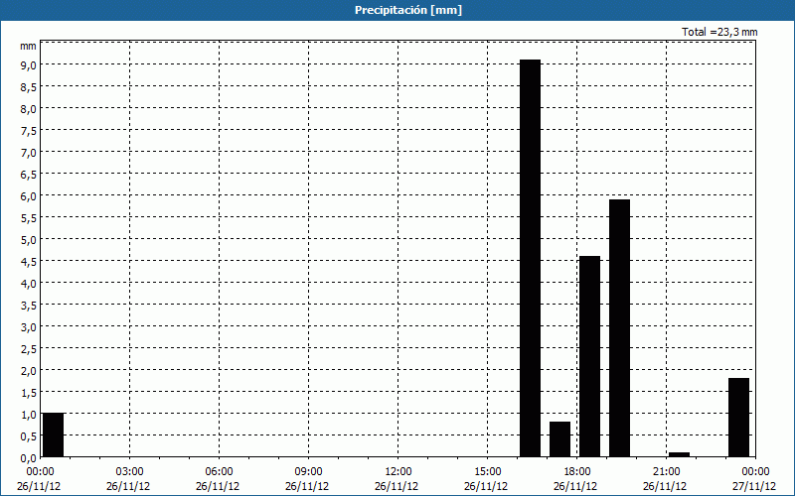Click the mm unit label on the axis
The width and height of the screenshot is (795, 496).
(29, 46)
